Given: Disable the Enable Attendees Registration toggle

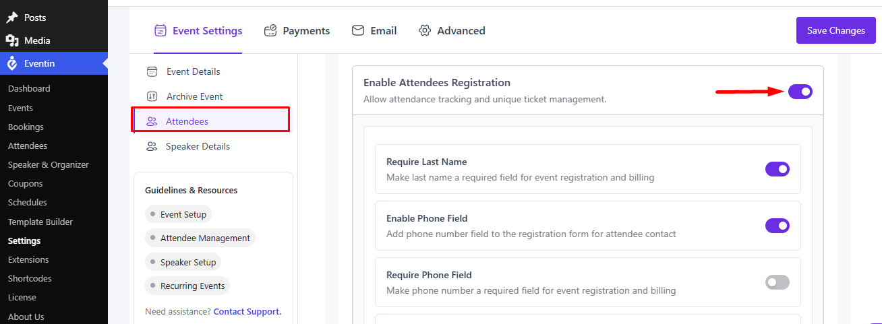Looking at the screenshot, I should point(800,92).
